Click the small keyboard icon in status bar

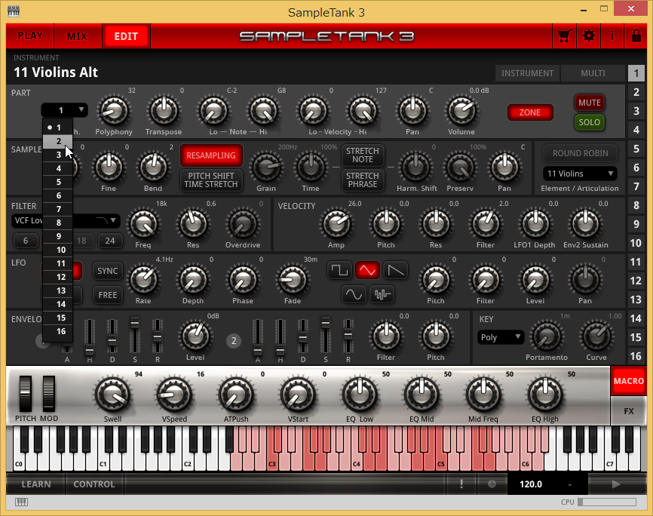tap(21, 502)
